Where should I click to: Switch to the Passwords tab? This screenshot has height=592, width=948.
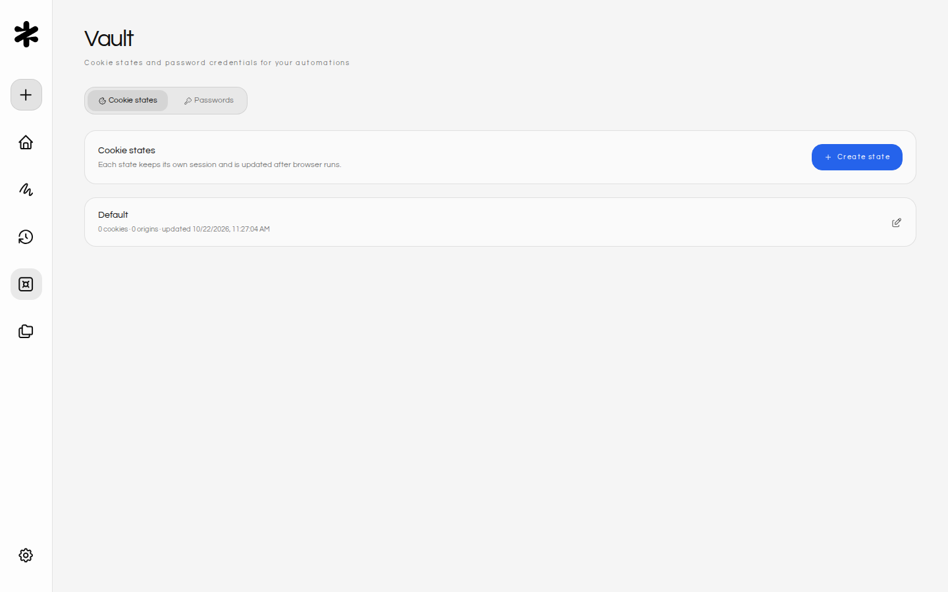point(209,101)
